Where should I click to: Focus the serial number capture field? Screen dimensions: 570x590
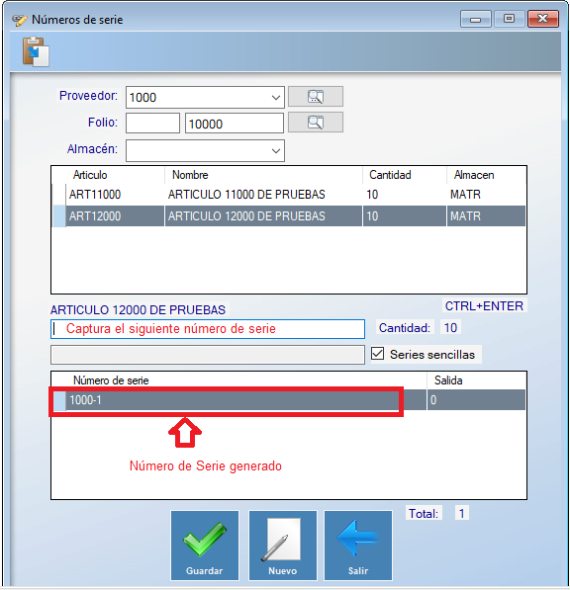click(x=208, y=329)
